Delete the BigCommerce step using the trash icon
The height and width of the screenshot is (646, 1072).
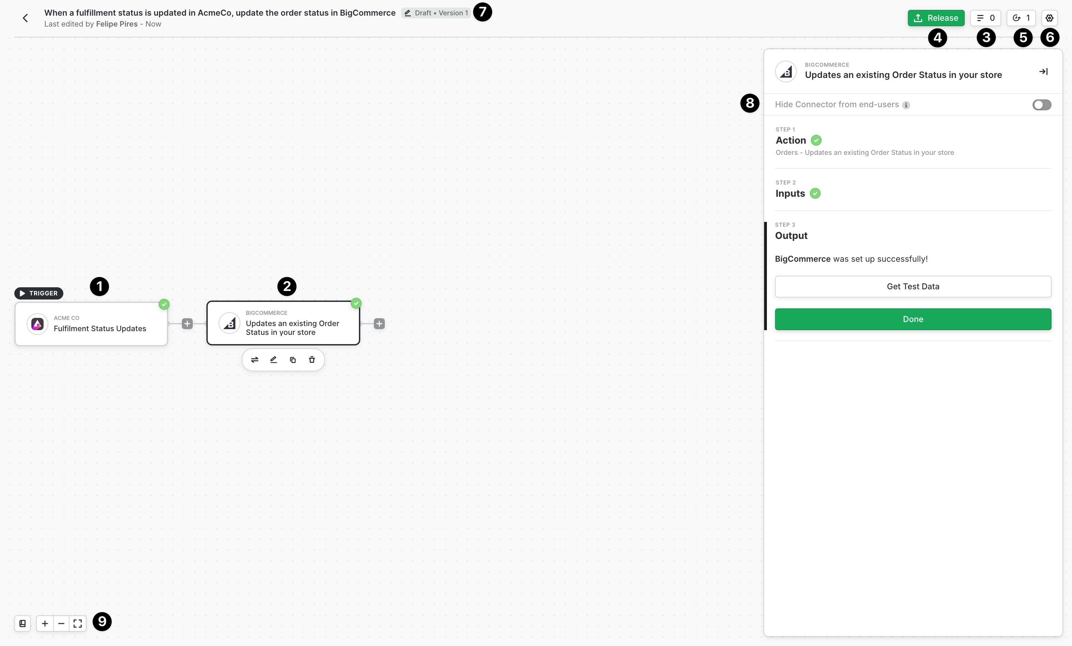point(312,359)
